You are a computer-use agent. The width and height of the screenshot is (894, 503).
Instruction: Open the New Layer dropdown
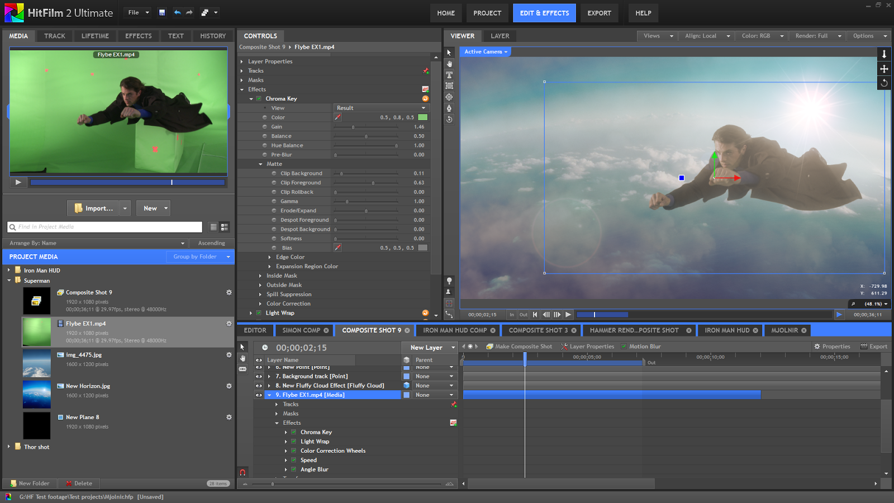tap(430, 348)
